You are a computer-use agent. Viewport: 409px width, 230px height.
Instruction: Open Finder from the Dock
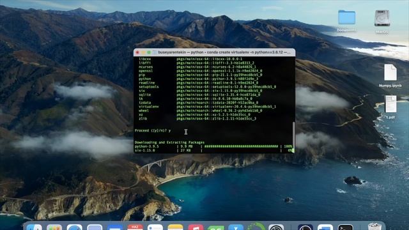[x=34, y=227]
